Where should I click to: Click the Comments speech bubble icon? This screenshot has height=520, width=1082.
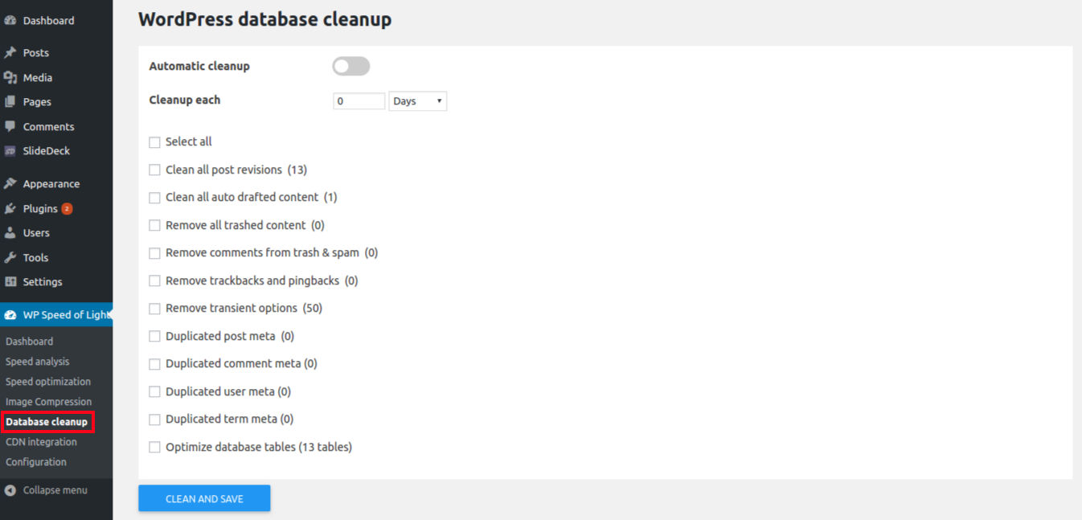10,127
